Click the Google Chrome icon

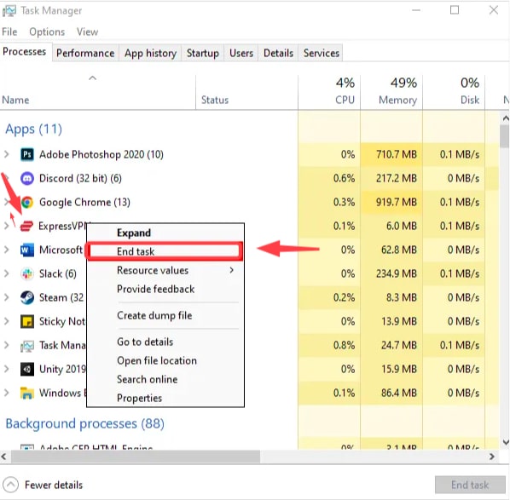tap(27, 202)
